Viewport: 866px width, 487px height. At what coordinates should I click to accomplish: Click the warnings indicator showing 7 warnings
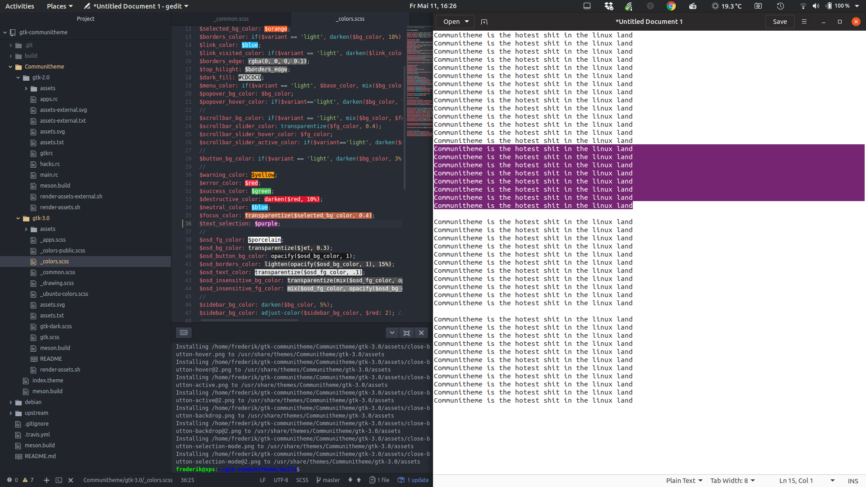(27, 480)
